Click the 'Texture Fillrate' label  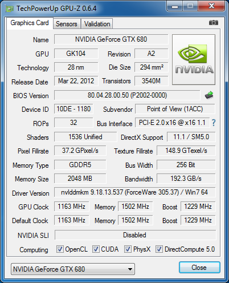pyautogui.click(x=133, y=151)
